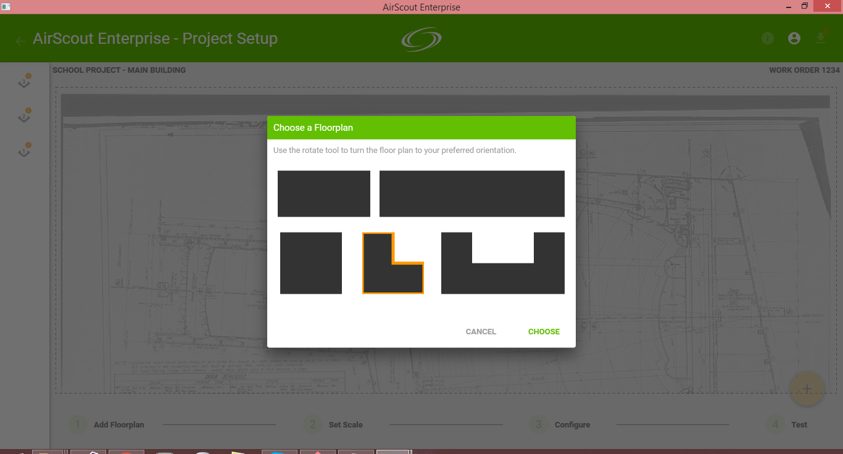Click 'AirScout Enterprise - Project Setup' heading
The image size is (843, 454).
click(155, 38)
